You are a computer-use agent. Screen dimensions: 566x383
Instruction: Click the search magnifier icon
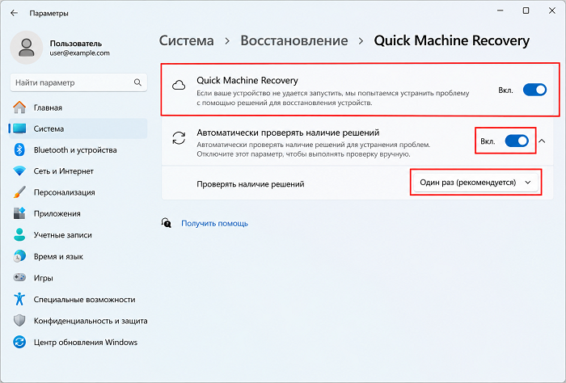tap(137, 82)
